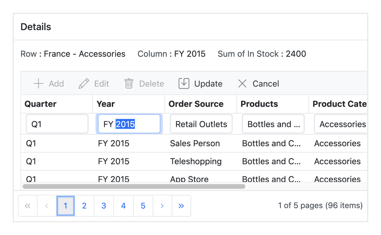This screenshot has width=381, height=235.
Task: Go to the last page double-arrow icon
Action: point(181,206)
